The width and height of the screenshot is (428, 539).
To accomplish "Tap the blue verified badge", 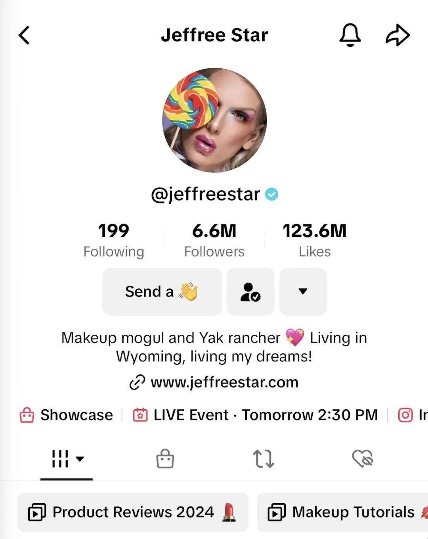I will coord(271,194).
